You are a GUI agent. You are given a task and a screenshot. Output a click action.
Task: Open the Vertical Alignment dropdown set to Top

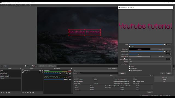(x=150, y=64)
